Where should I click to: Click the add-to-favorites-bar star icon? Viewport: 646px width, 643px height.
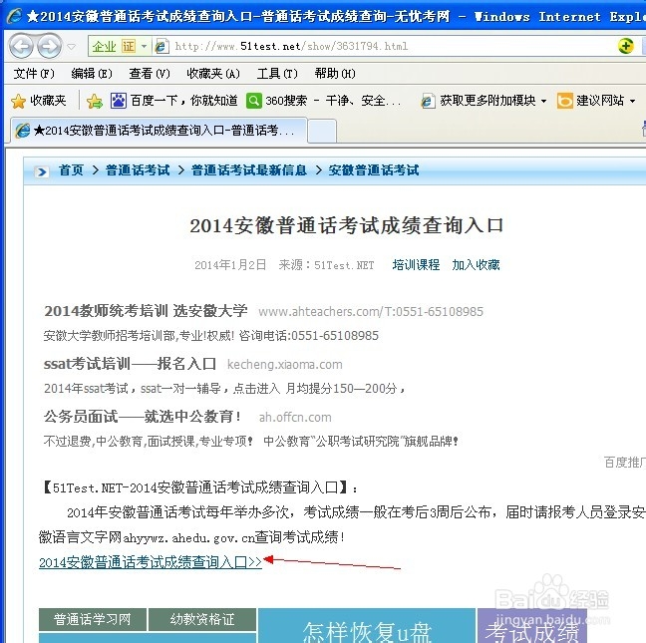click(95, 101)
